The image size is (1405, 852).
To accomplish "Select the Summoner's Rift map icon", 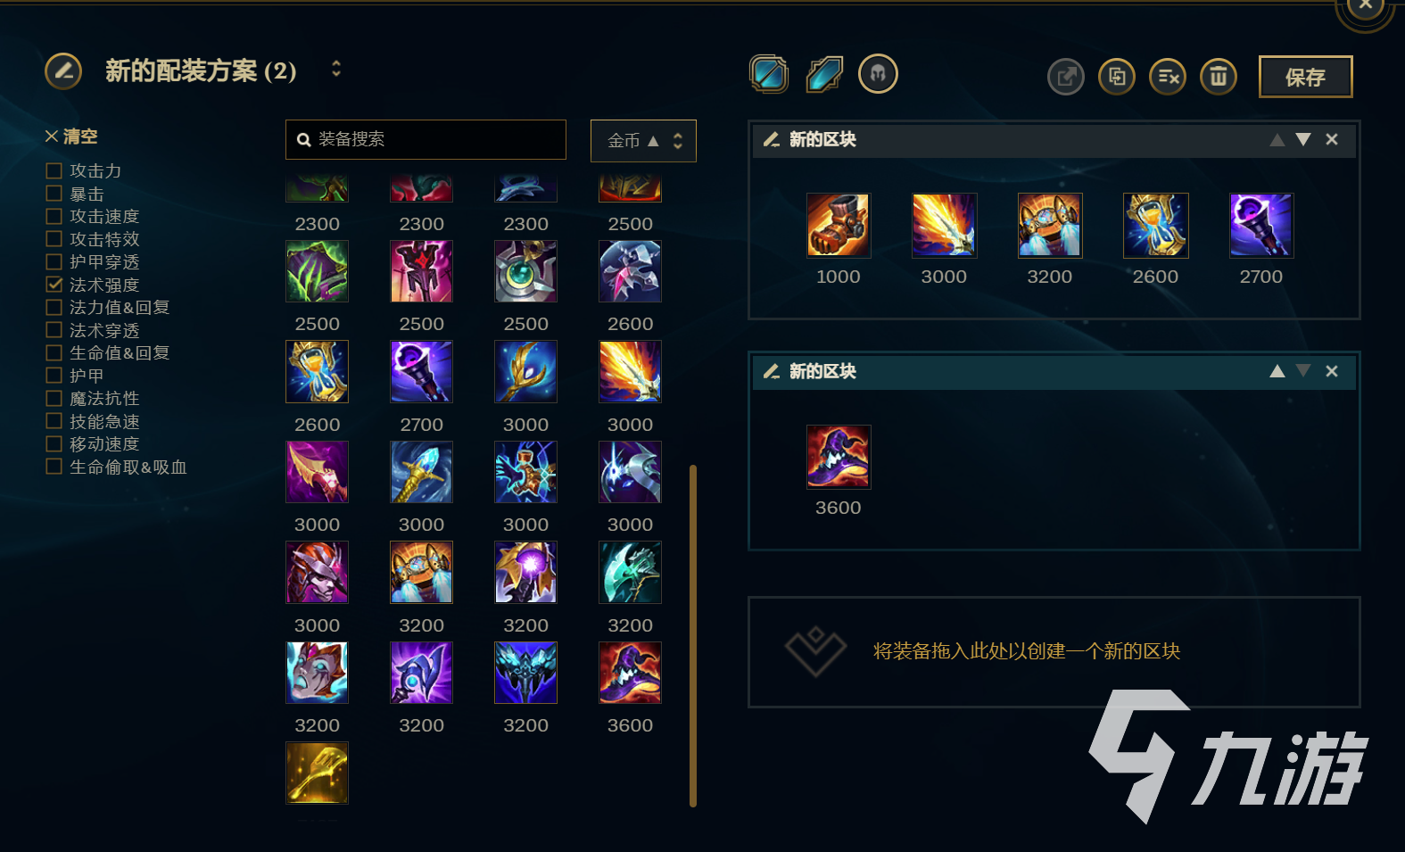I will click(769, 74).
